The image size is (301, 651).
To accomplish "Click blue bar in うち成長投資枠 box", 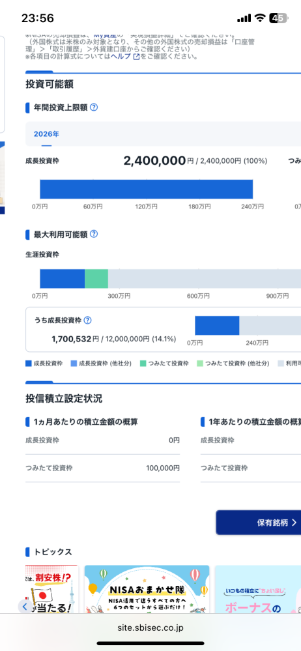I will pos(217,325).
